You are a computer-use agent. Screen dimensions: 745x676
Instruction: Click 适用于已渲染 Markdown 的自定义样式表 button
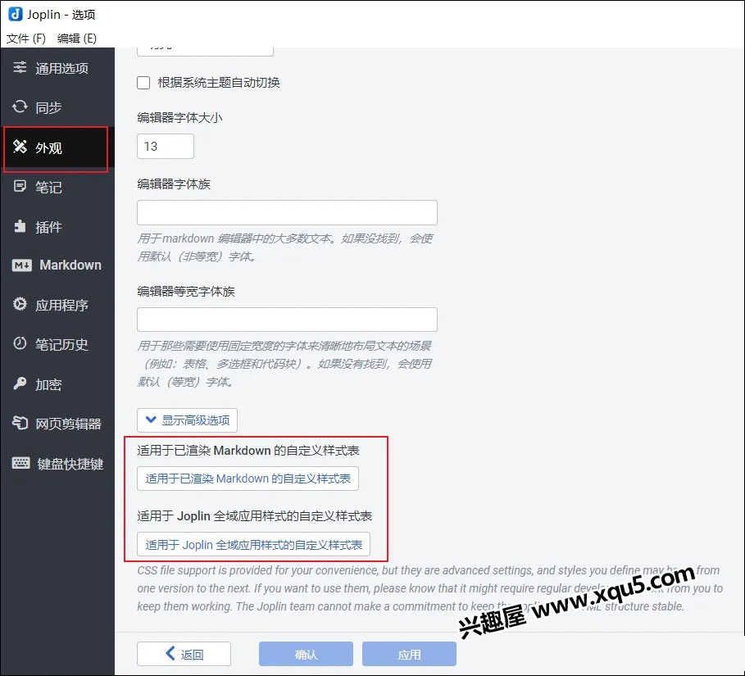248,479
